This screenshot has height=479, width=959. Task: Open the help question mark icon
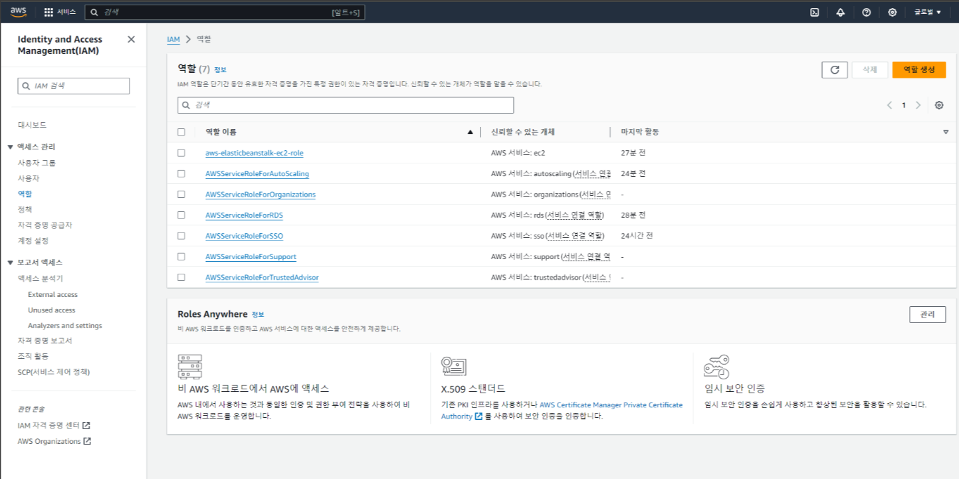866,12
